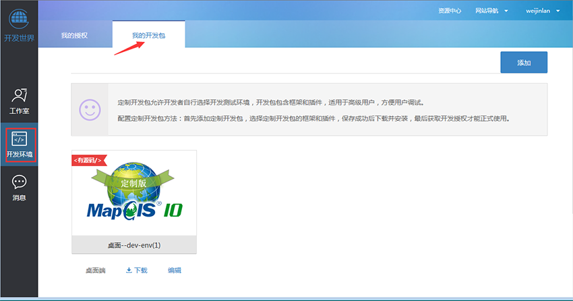Click the green 定制版 banner on package image
Image resolution: width=573 pixels, height=301 pixels.
(x=133, y=182)
